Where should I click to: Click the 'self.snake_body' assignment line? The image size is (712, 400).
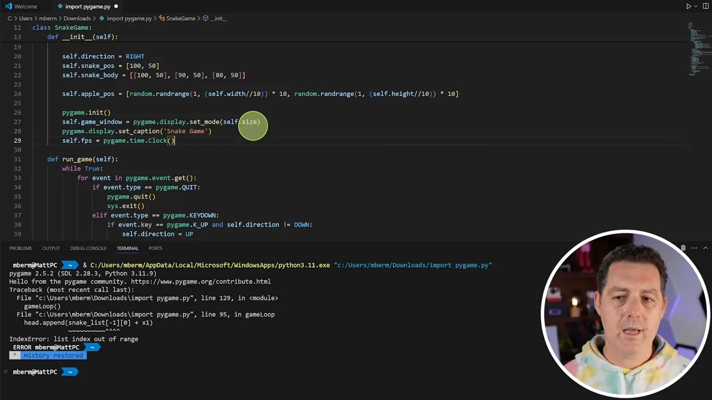[x=154, y=75]
